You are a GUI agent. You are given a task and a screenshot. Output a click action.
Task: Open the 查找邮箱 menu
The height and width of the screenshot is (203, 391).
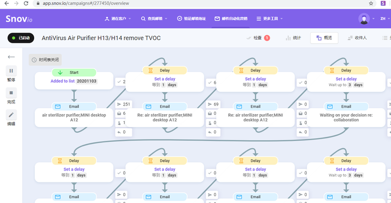[154, 18]
